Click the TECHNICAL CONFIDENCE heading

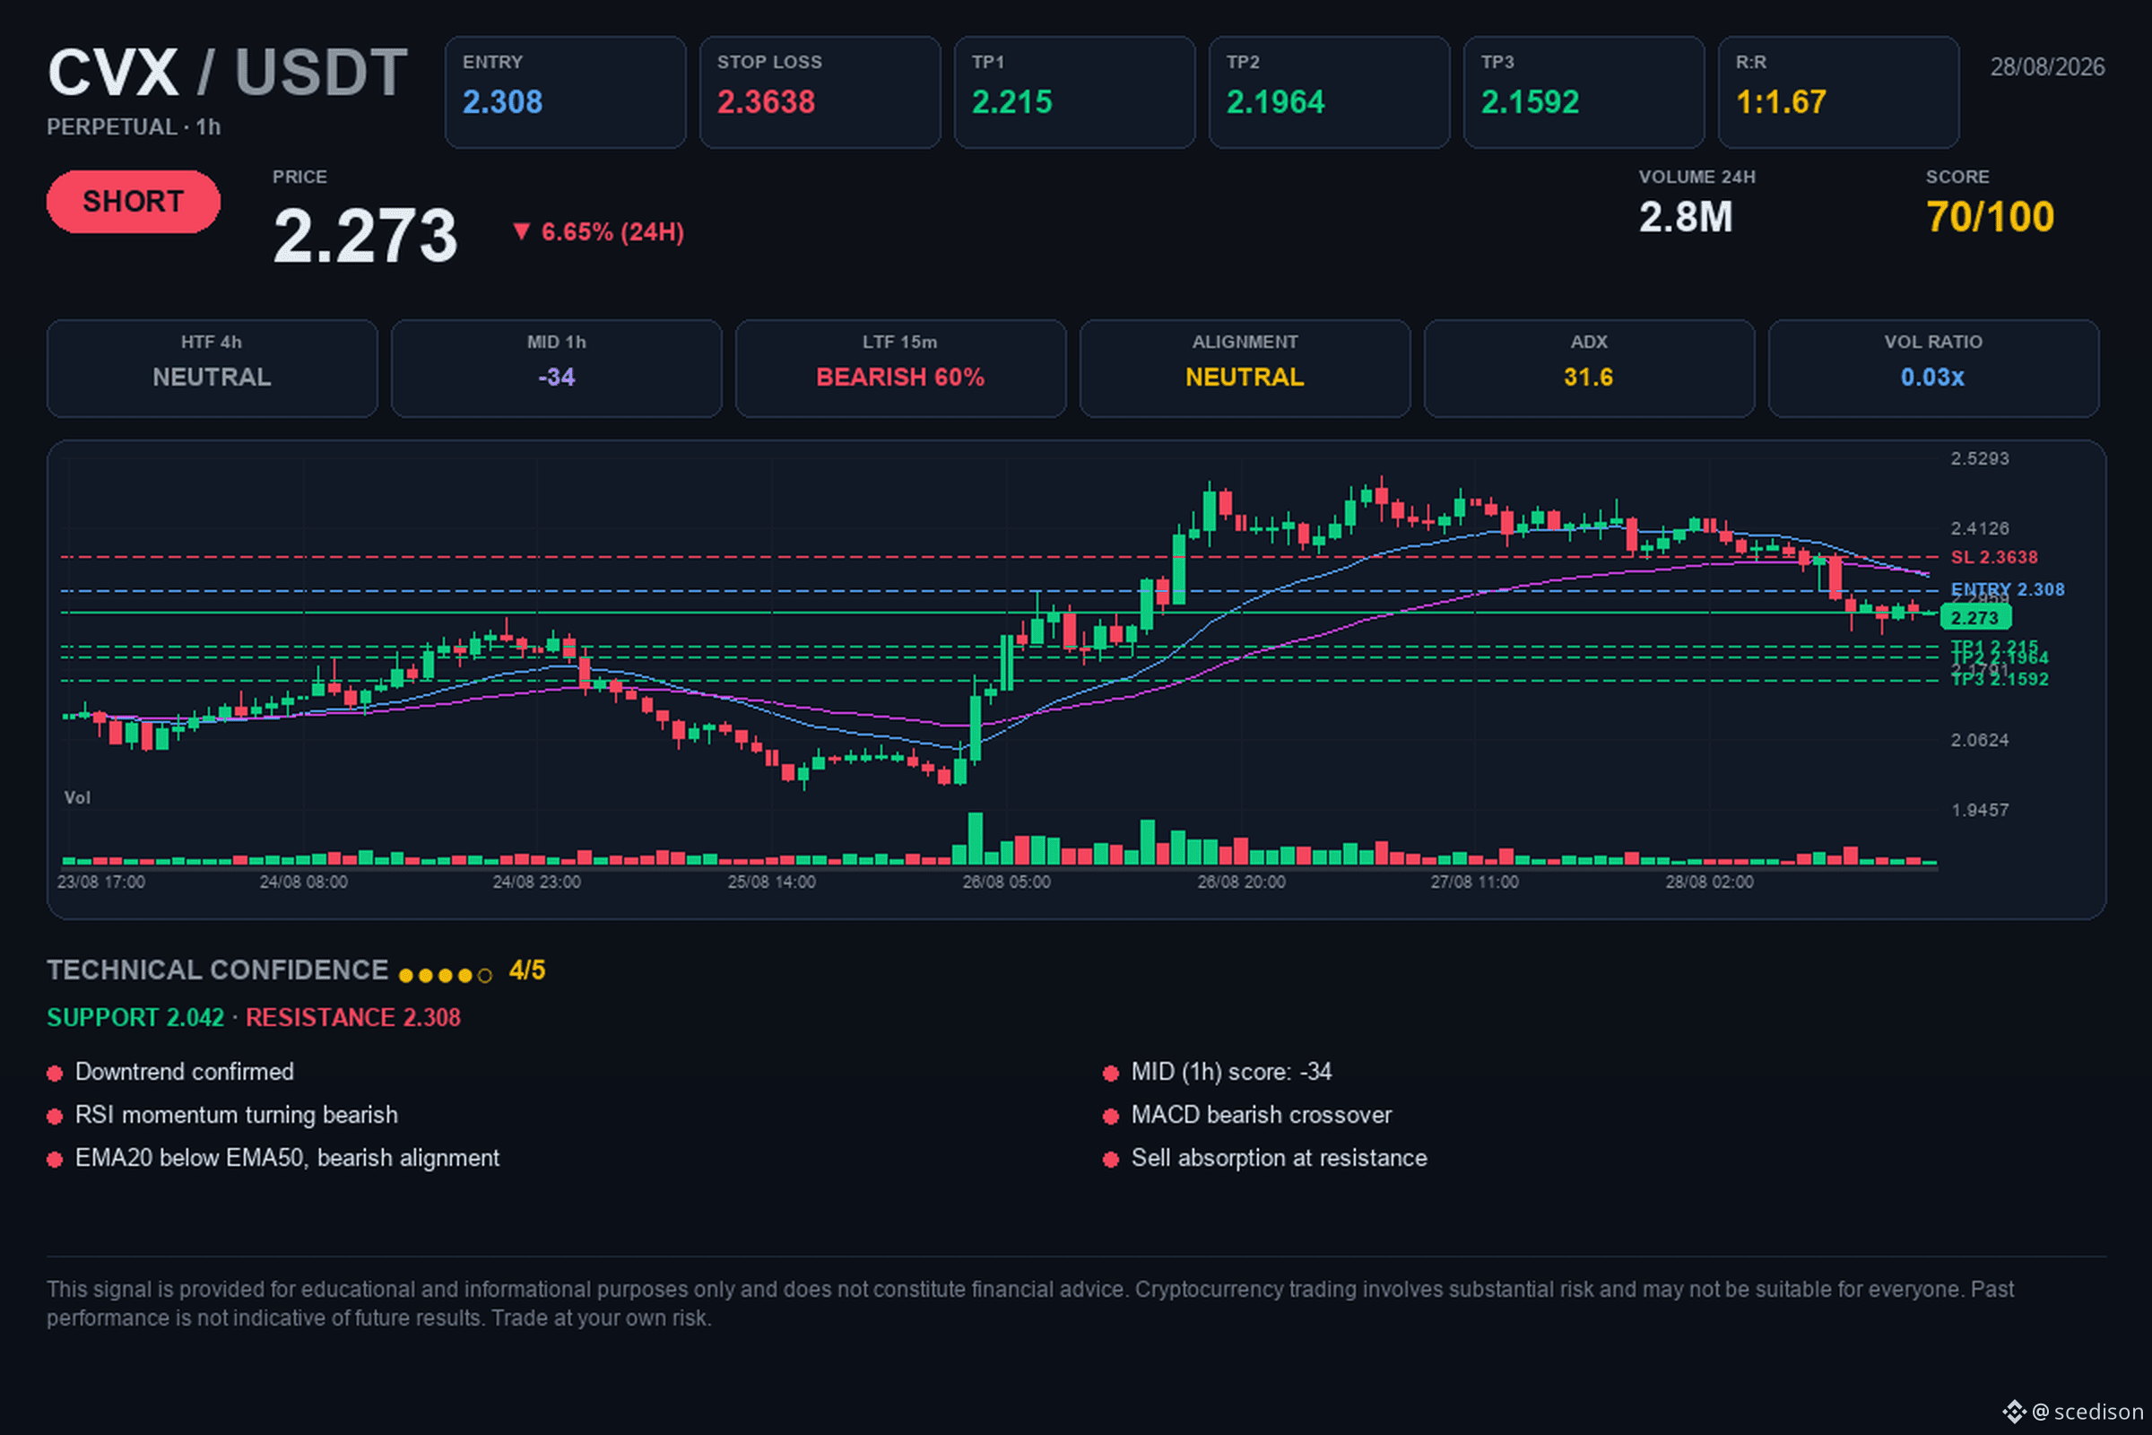(218, 970)
